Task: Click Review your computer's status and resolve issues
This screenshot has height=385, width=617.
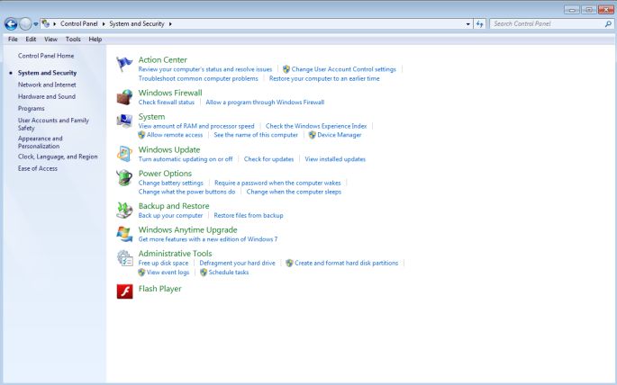Action: coord(205,69)
